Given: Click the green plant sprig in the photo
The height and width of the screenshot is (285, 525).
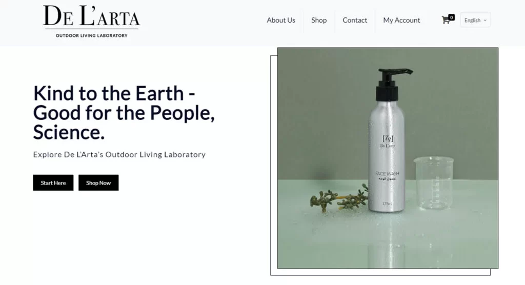Looking at the screenshot, I should 338,199.
